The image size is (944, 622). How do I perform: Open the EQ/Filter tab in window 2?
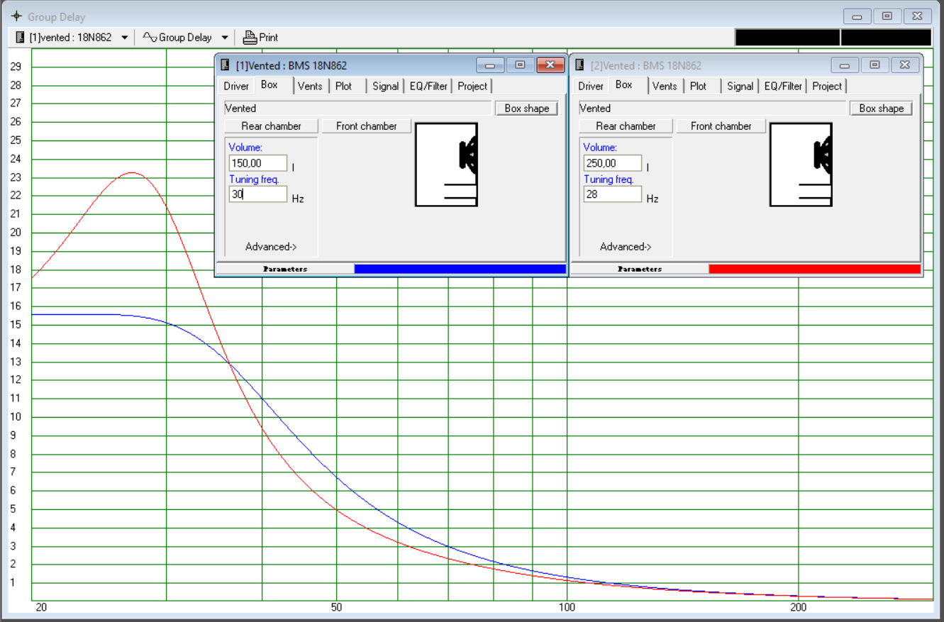[783, 86]
